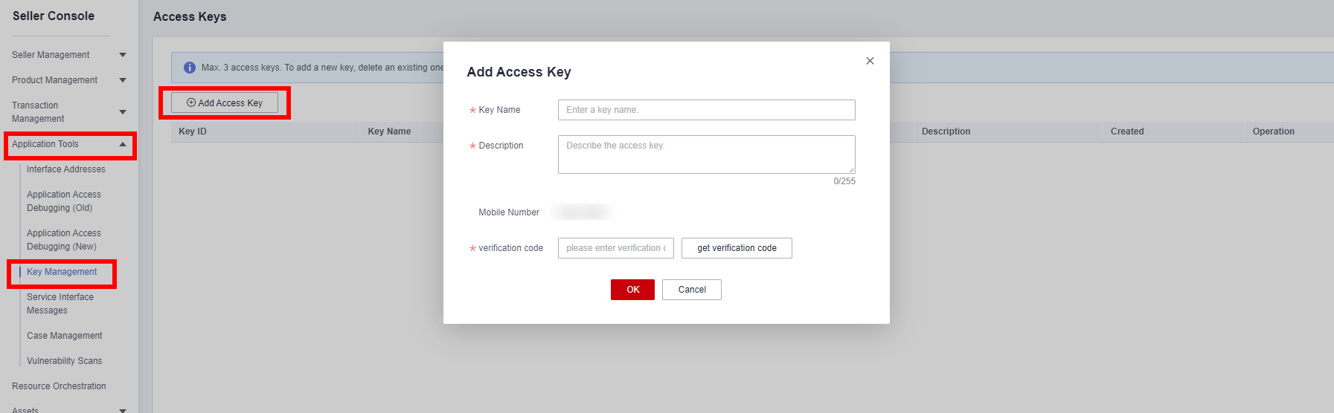
Task: Open Application Access Debugging (New)
Action: (x=64, y=240)
